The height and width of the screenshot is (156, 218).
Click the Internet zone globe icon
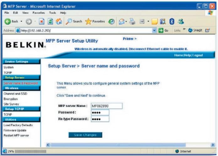[x=177, y=151]
